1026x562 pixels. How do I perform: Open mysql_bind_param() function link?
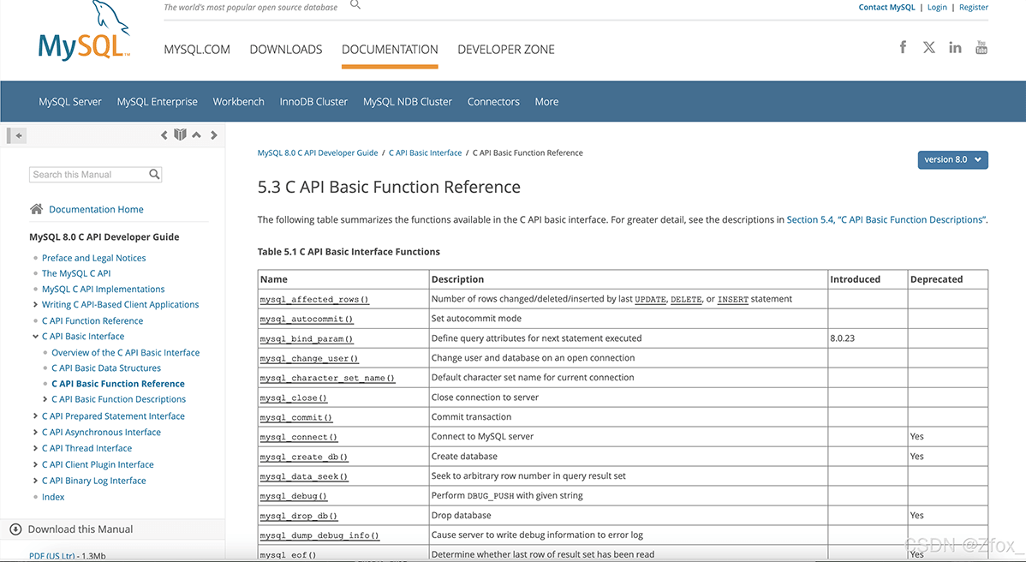point(307,339)
